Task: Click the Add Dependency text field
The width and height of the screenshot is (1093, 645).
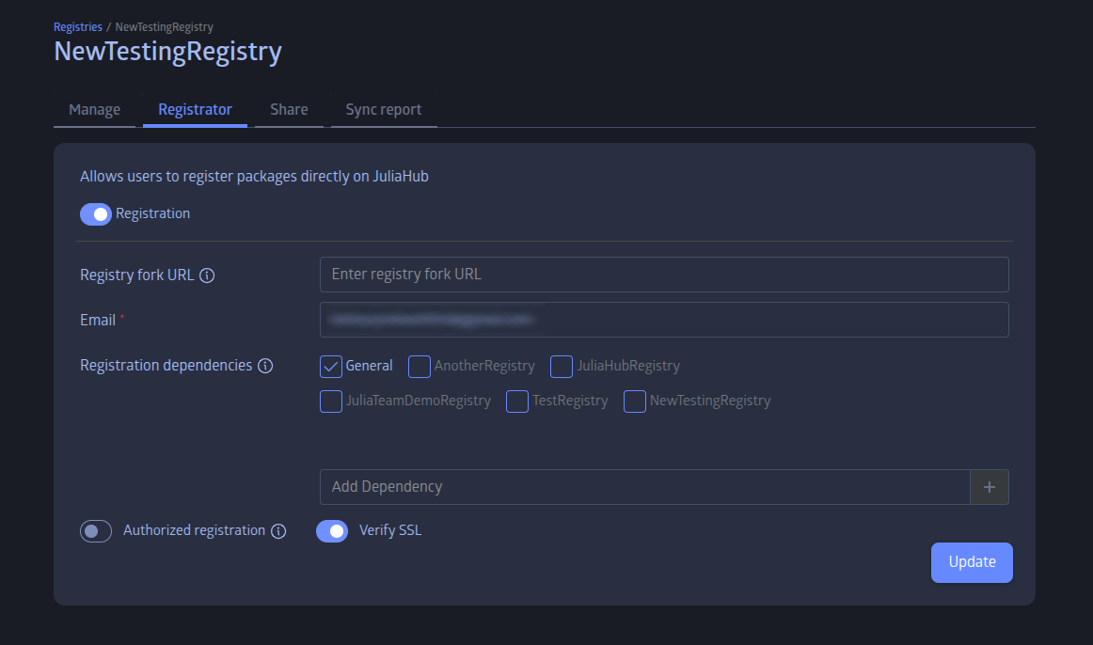Action: click(644, 487)
